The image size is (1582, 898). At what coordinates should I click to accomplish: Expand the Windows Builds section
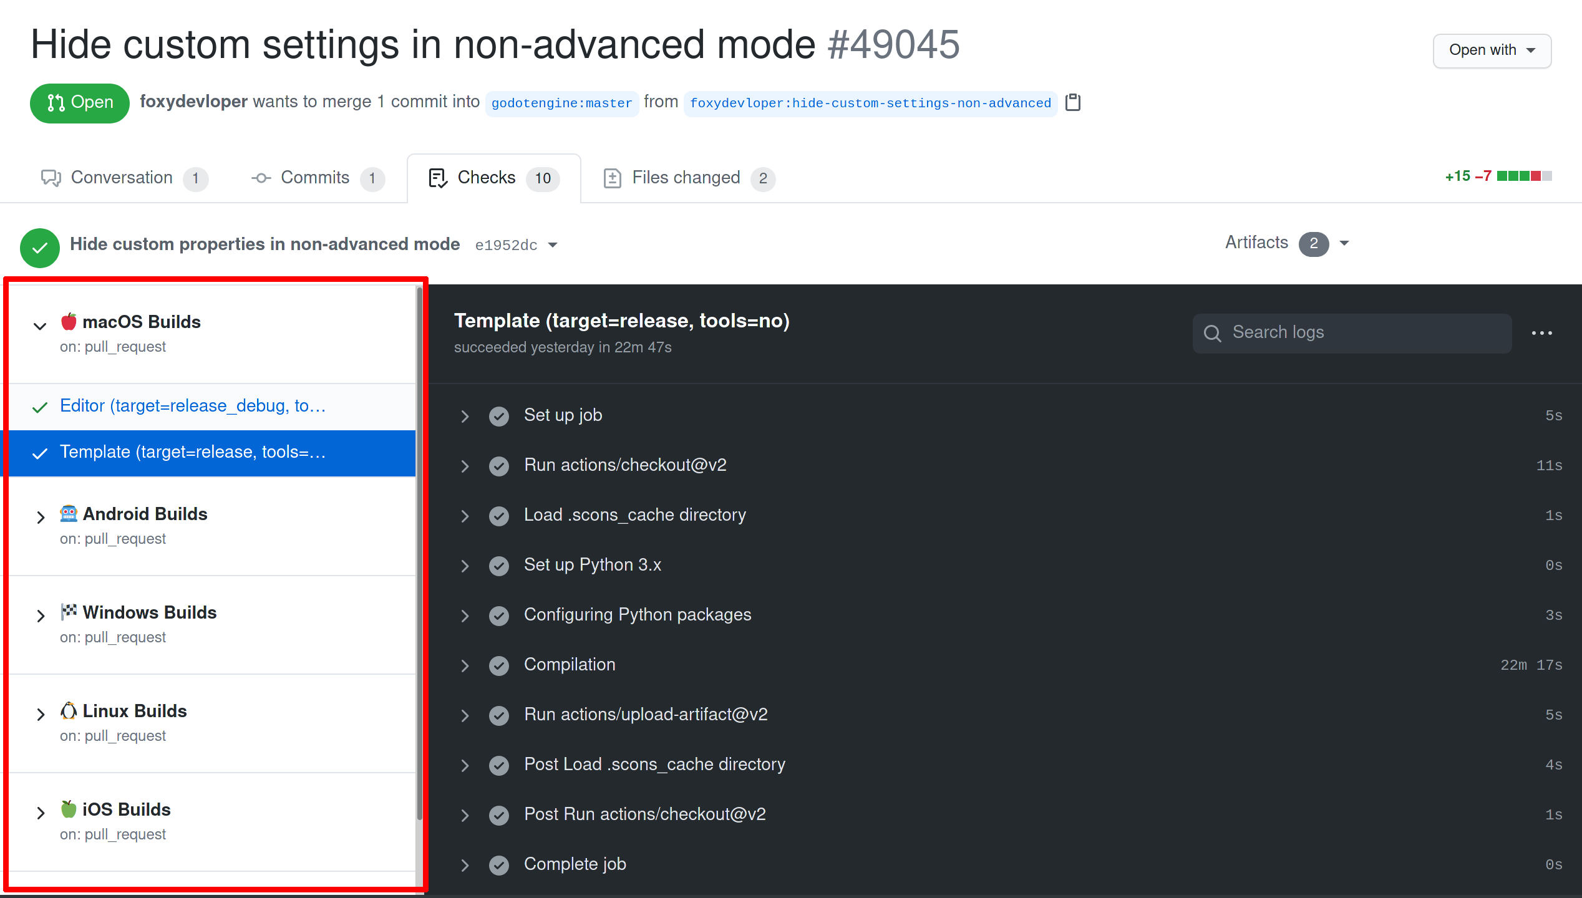tap(40, 615)
